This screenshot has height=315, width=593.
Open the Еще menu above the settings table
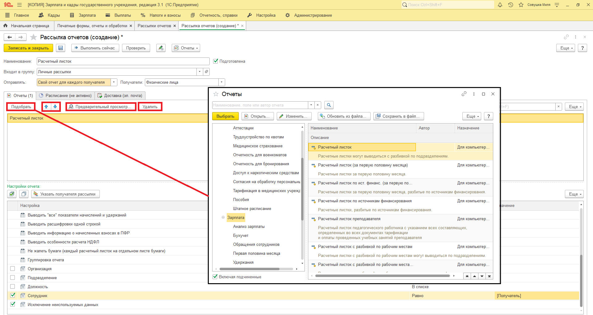574,194
